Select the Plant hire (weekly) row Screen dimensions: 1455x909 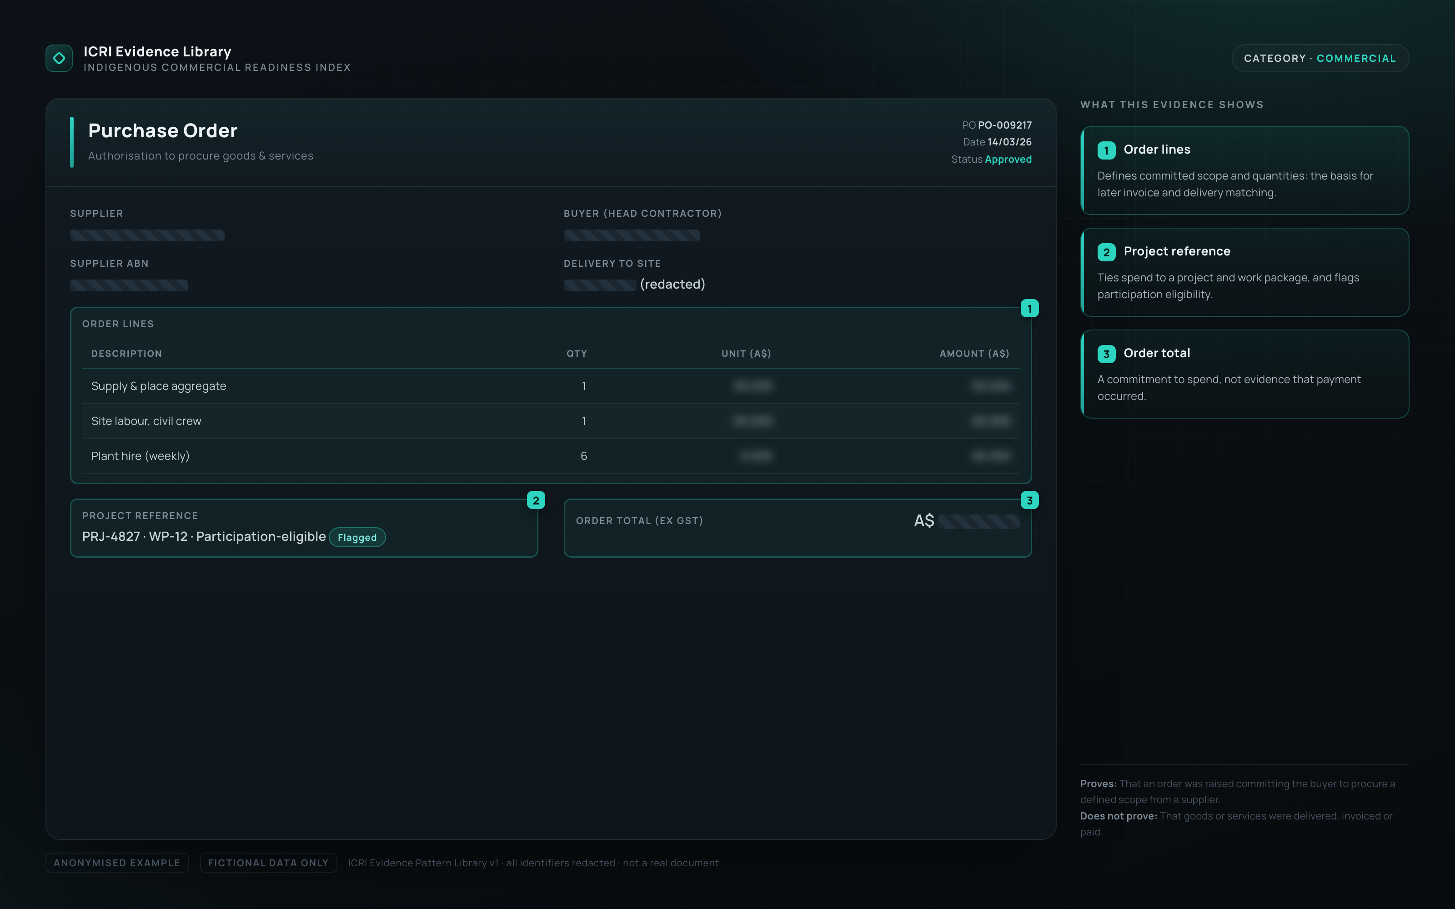tap(551, 456)
